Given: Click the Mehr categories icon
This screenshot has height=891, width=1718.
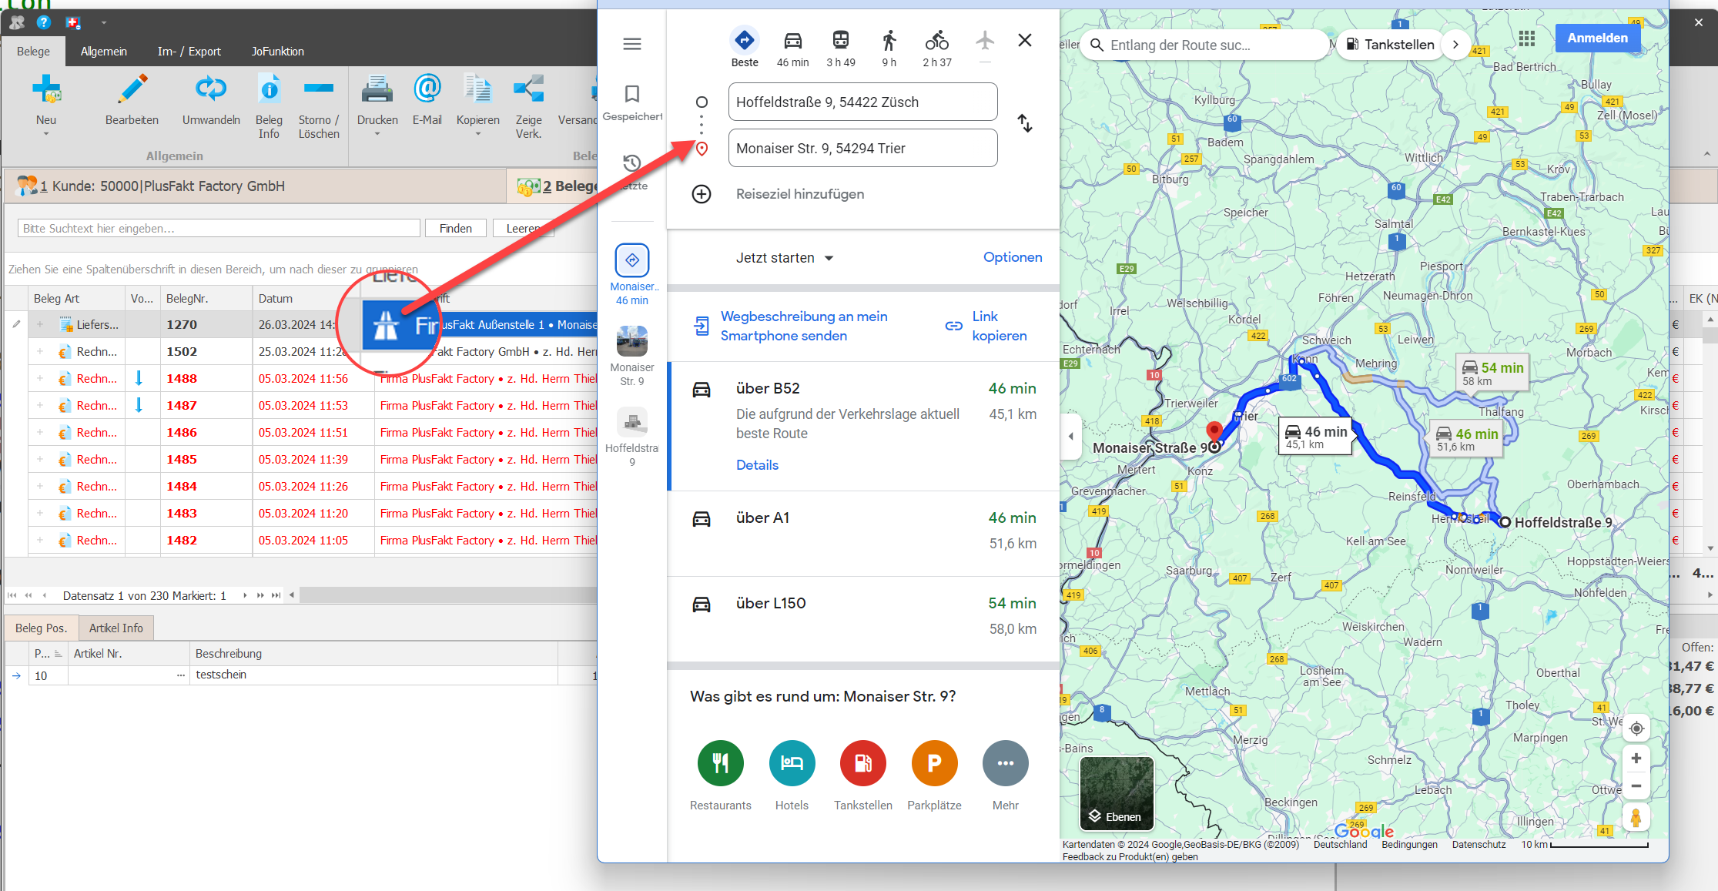Looking at the screenshot, I should (x=1006, y=763).
